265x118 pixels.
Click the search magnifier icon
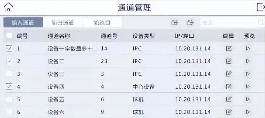[261, 22]
